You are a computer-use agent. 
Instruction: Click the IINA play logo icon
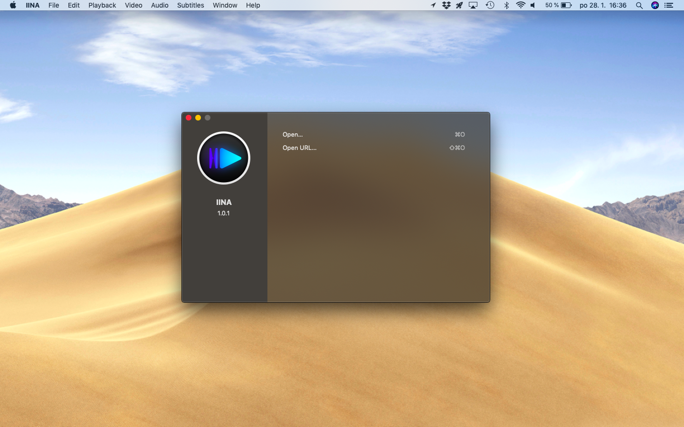tap(224, 158)
